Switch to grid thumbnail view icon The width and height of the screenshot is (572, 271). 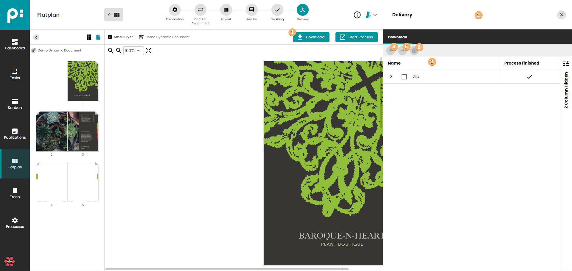(89, 37)
